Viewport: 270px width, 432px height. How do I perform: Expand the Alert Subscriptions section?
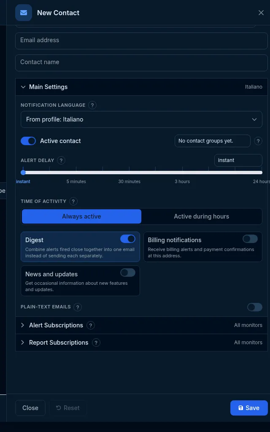142,325
